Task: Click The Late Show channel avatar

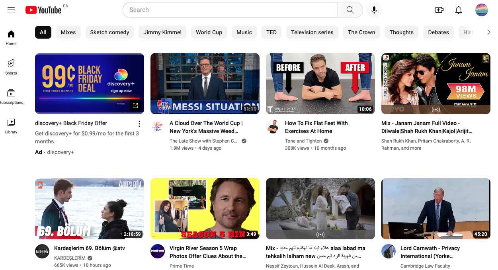Action: click(x=158, y=127)
